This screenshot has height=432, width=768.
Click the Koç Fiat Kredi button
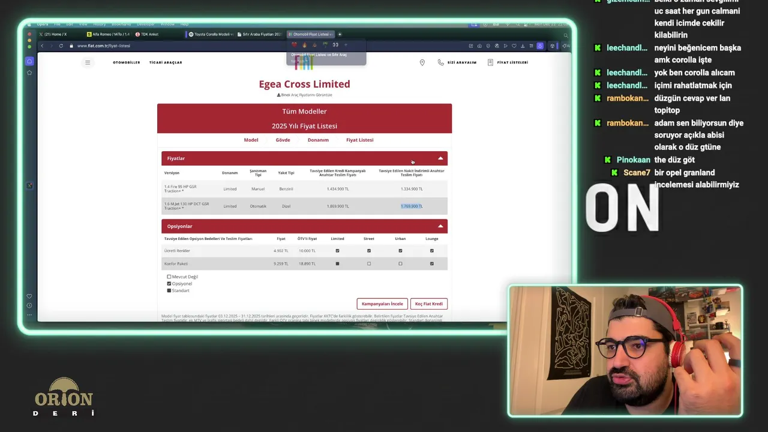pos(429,304)
